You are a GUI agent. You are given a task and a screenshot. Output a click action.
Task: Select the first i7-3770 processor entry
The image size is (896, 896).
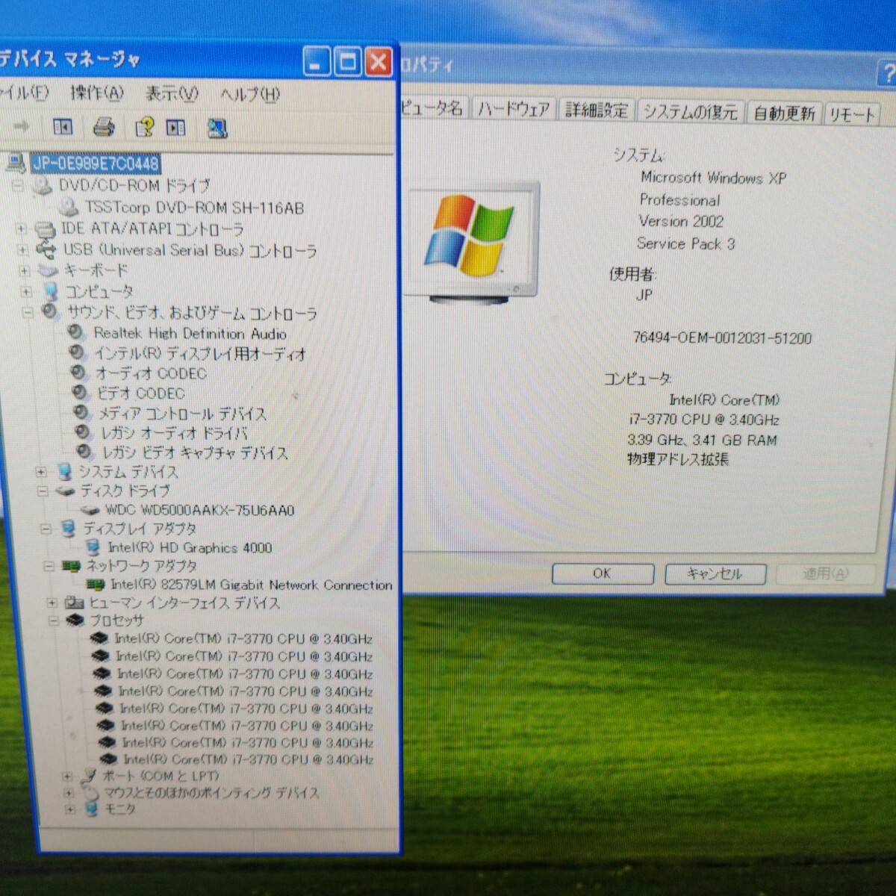[243, 638]
